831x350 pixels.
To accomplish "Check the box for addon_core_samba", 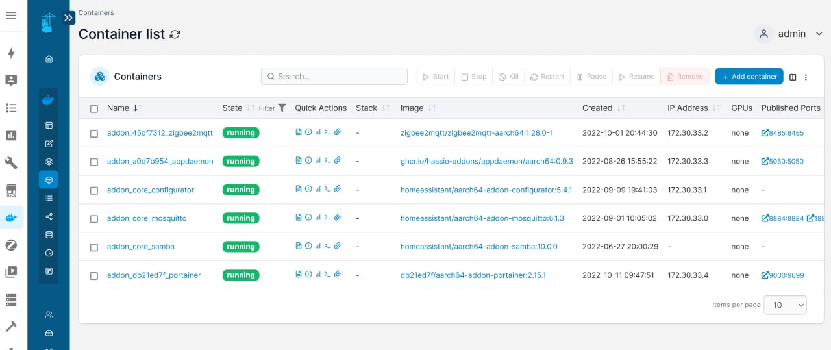I will pyautogui.click(x=94, y=247).
